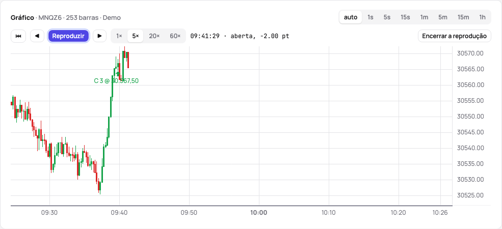Click the 09:50 time axis label

[189, 212]
